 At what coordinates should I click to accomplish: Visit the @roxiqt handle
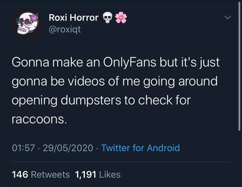click(x=65, y=30)
